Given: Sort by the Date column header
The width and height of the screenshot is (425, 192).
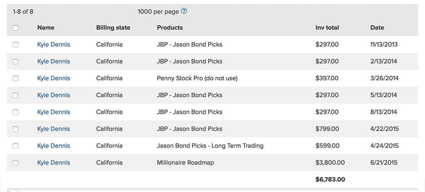Looking at the screenshot, I should 377,28.
